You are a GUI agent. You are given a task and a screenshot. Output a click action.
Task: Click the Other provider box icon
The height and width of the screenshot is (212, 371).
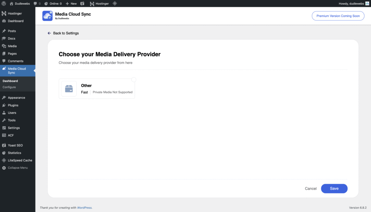[x=69, y=89]
